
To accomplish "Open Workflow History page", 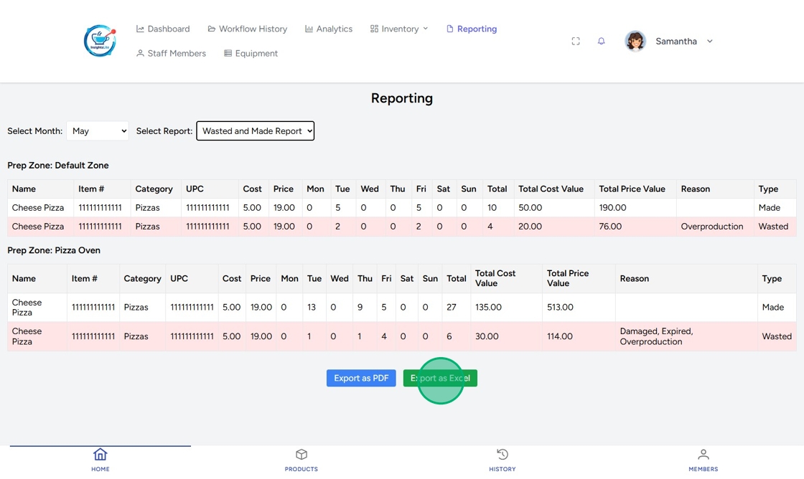I will tap(247, 29).
